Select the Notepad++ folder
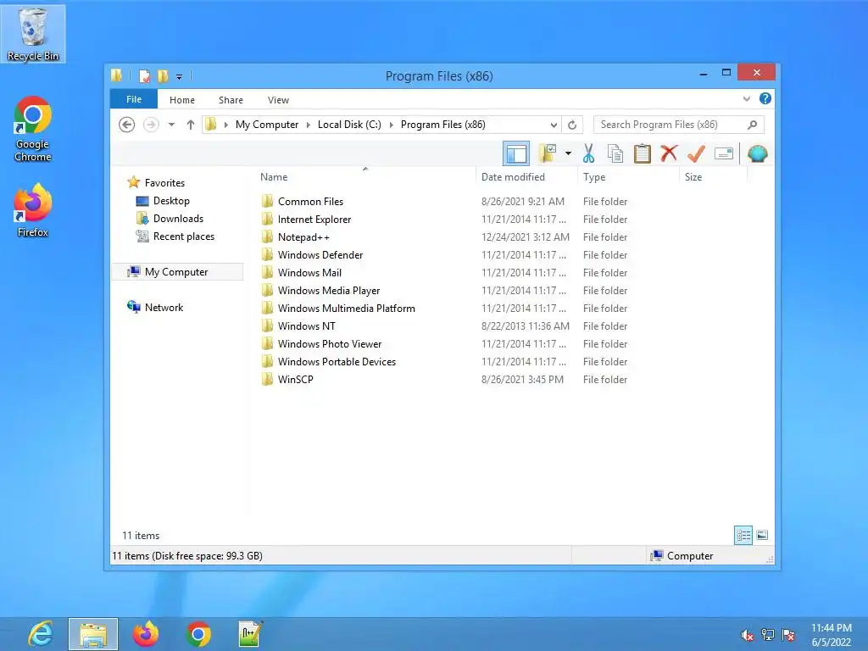Screen dimensions: 868x651 304,237
